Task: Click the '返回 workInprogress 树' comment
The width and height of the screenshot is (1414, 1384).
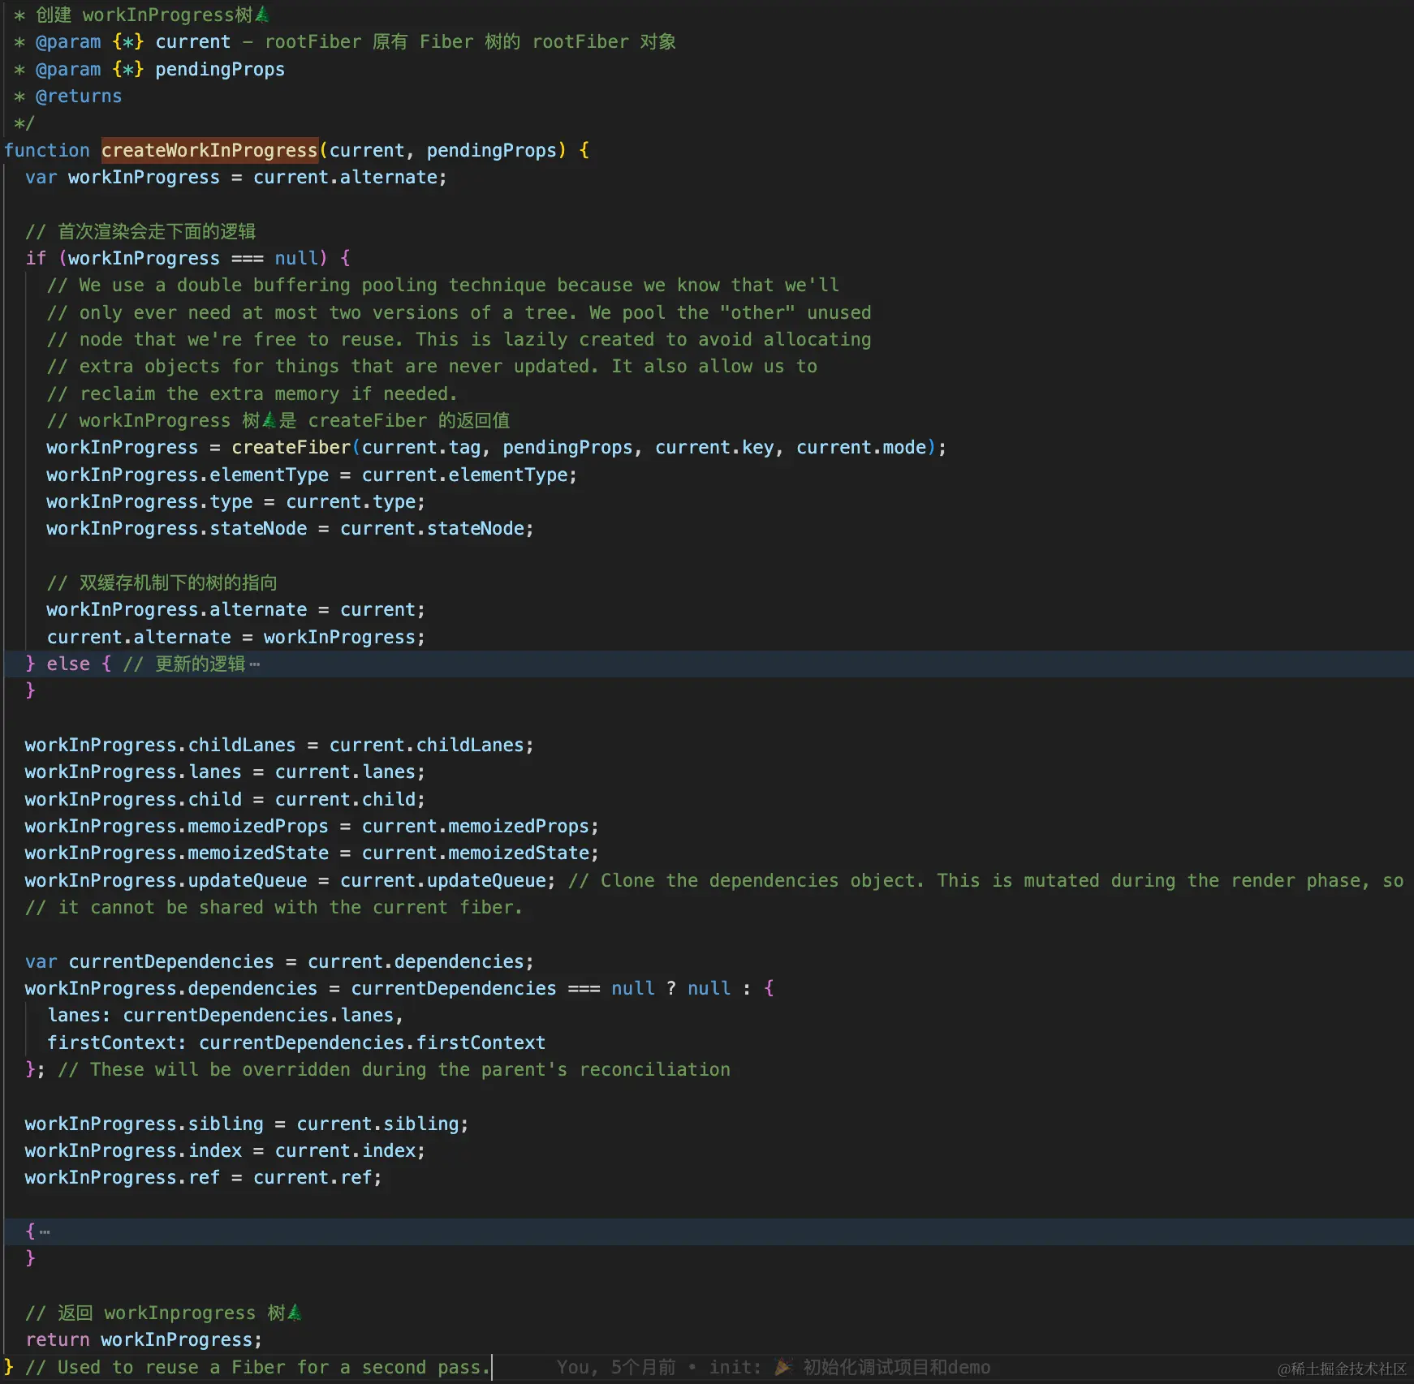Action: 164,1313
